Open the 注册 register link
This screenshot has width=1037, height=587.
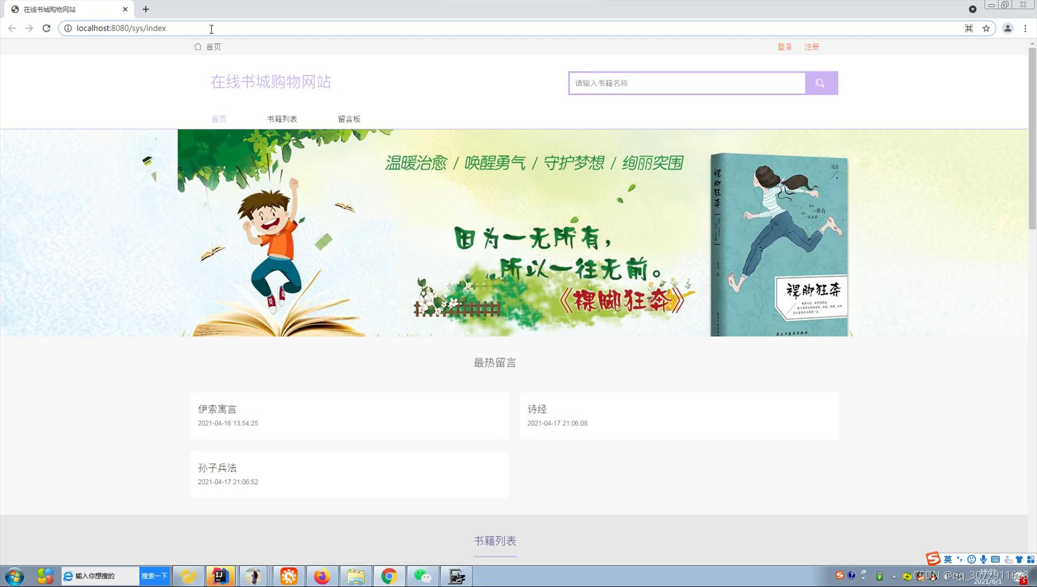(x=812, y=47)
